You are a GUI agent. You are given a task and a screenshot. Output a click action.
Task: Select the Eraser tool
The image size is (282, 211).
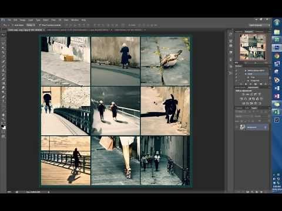[4, 79]
